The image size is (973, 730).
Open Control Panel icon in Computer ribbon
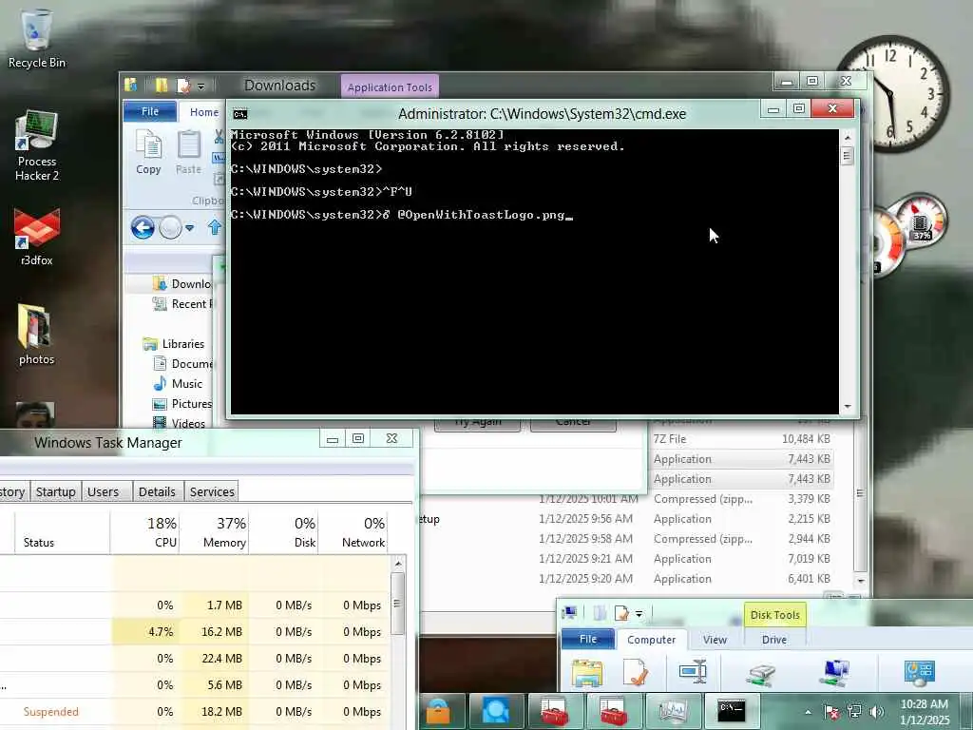919,673
